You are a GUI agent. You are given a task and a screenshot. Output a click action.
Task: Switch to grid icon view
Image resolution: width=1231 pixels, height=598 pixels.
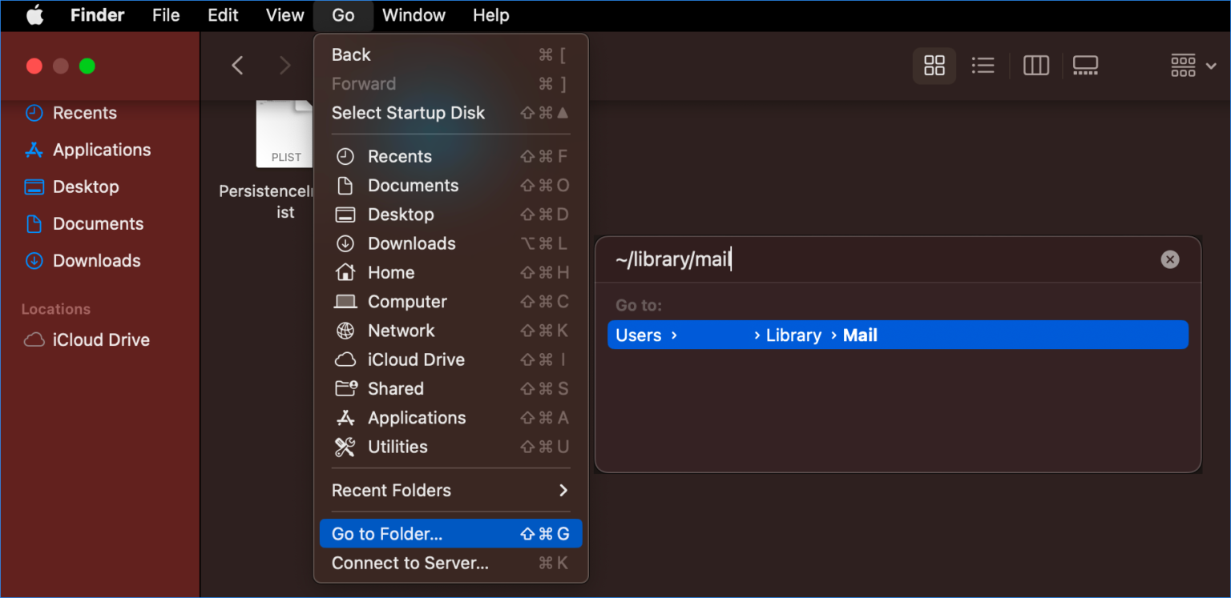[934, 66]
